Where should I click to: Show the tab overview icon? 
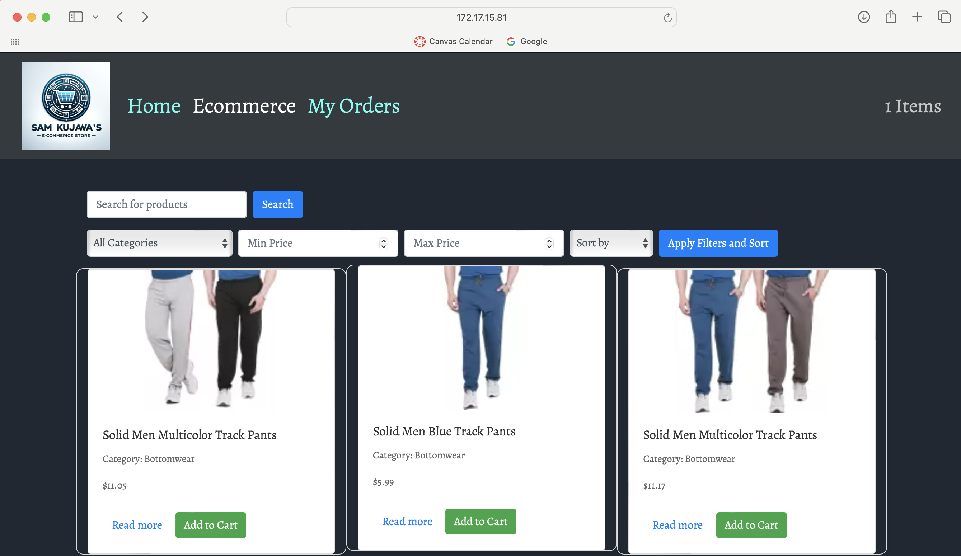[x=944, y=17]
